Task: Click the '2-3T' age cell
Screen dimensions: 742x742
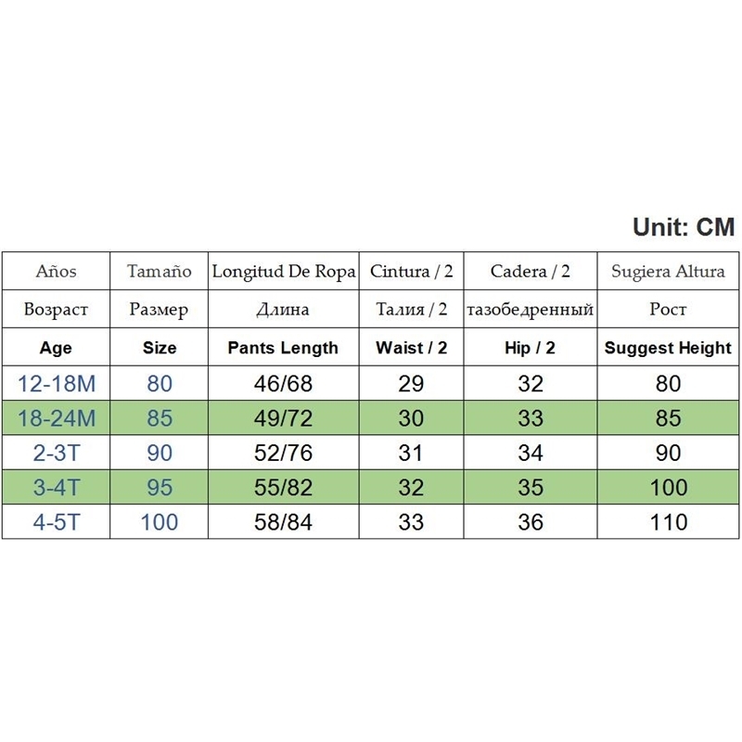Action: (x=56, y=453)
